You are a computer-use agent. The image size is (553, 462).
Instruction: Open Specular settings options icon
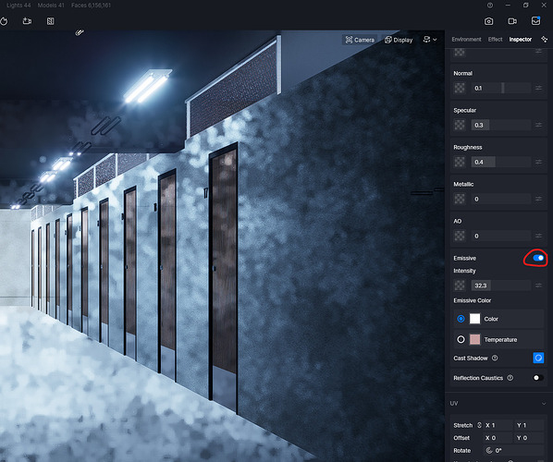pyautogui.click(x=538, y=125)
